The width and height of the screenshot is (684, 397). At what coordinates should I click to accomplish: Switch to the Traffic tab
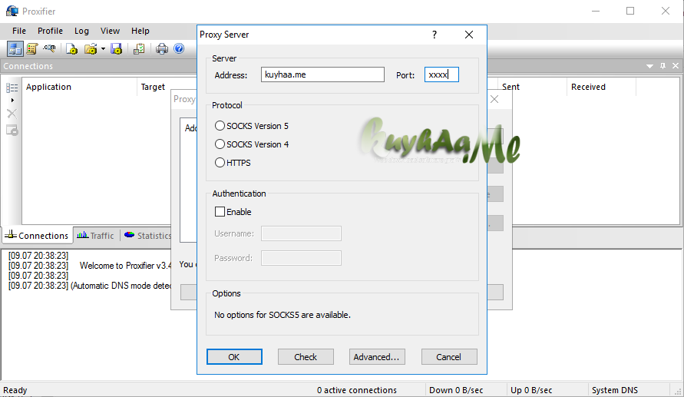click(x=96, y=236)
